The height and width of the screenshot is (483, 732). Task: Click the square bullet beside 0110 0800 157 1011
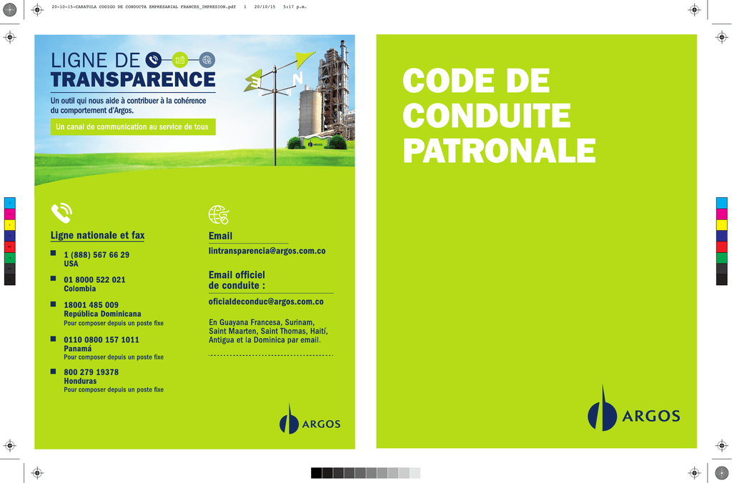53,339
